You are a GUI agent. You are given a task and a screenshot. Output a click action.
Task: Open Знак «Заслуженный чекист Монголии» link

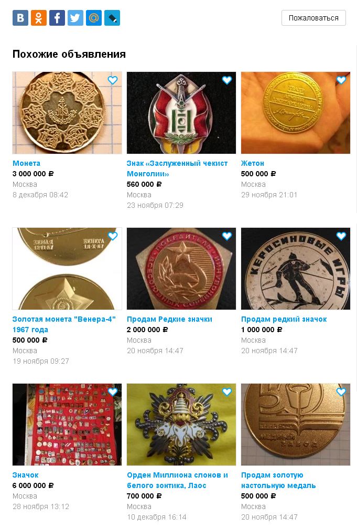[x=177, y=168]
